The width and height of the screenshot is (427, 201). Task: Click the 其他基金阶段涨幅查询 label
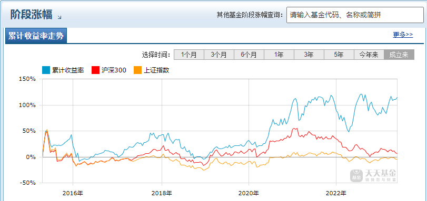(250, 15)
